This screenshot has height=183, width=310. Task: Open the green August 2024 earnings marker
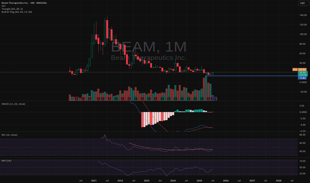tap(188, 98)
